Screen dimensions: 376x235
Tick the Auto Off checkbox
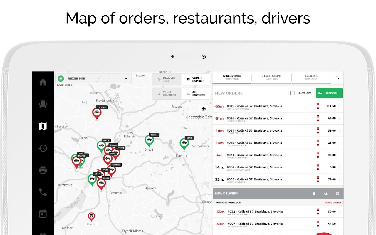click(x=292, y=93)
